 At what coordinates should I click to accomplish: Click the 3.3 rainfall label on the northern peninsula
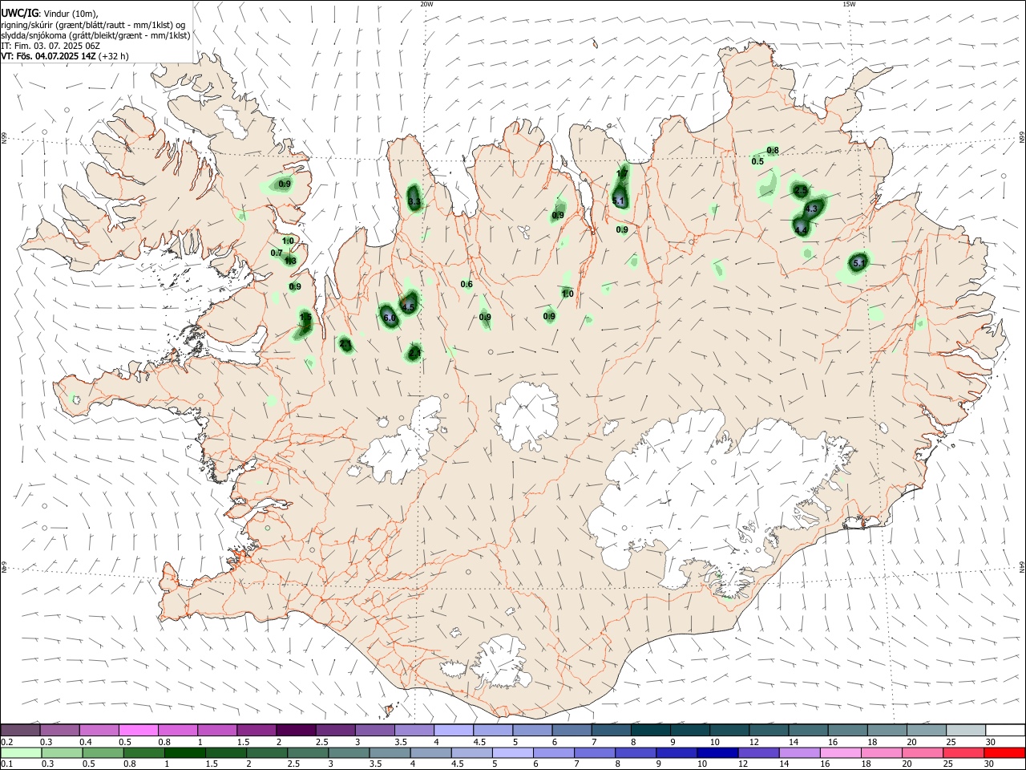pos(414,203)
